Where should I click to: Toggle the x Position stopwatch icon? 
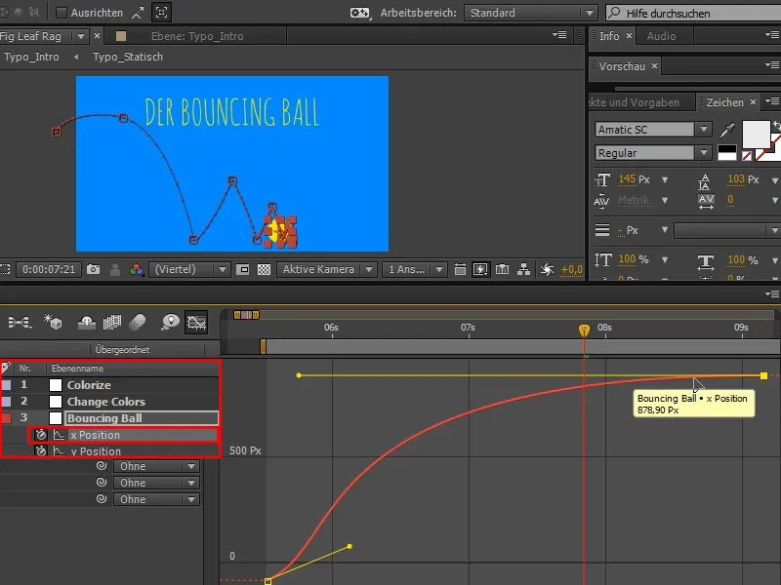click(x=41, y=435)
